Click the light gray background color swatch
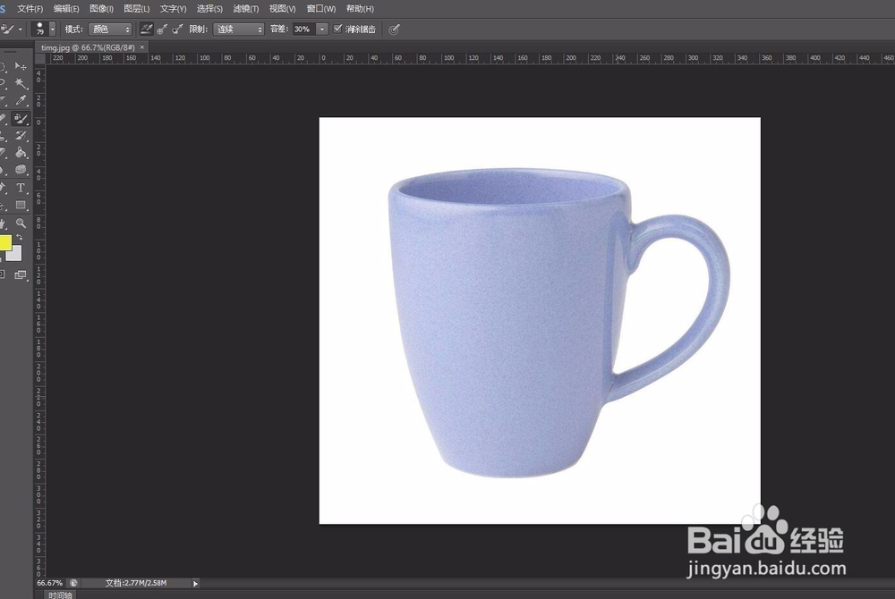The width and height of the screenshot is (895, 599). 15,253
